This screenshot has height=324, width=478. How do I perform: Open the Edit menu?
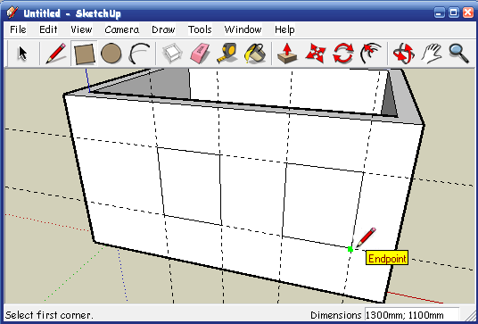click(x=48, y=29)
